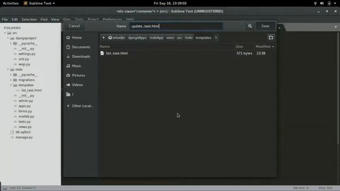The image size is (340, 191).
Task: Go to src breadcrumb folder
Action: click(180, 38)
